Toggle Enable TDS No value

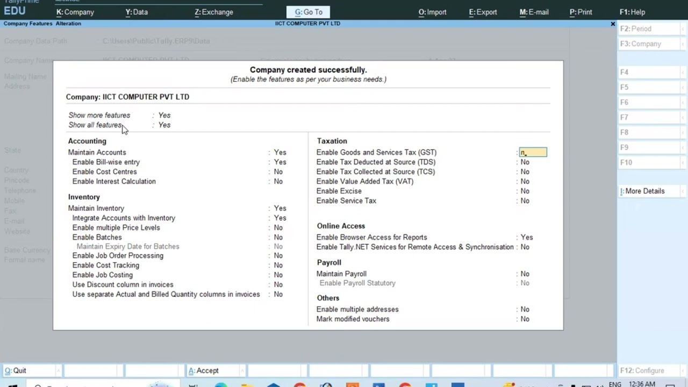point(525,162)
